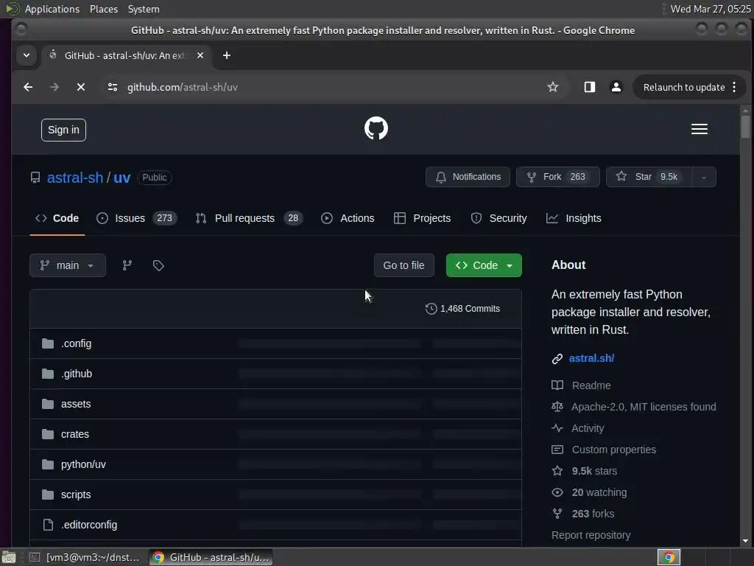
Task: Click the Sign in button
Action: click(63, 130)
